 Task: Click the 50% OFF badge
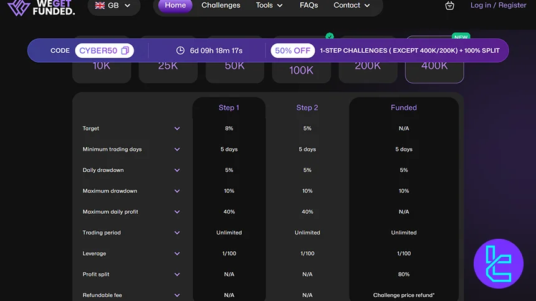click(293, 50)
